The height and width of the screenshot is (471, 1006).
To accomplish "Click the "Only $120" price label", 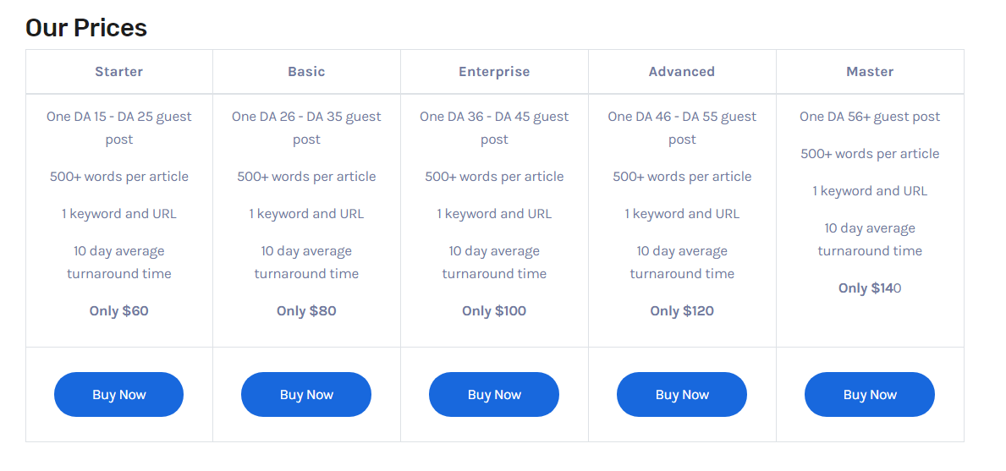I will pyautogui.click(x=682, y=311).
